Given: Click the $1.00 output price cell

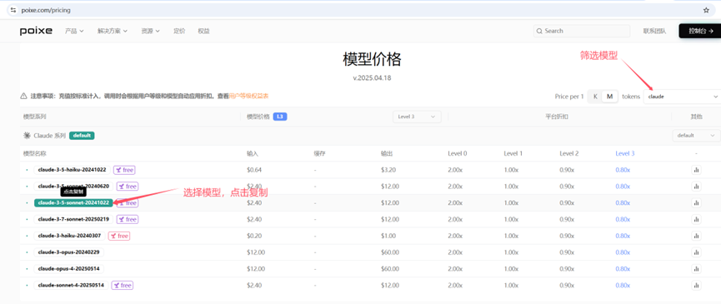Looking at the screenshot, I should [388, 236].
